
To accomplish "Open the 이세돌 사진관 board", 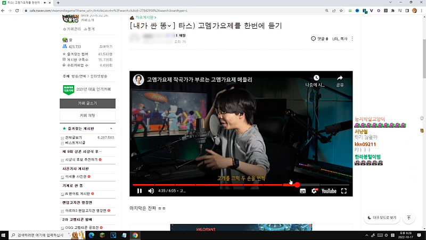I will pos(76,177).
